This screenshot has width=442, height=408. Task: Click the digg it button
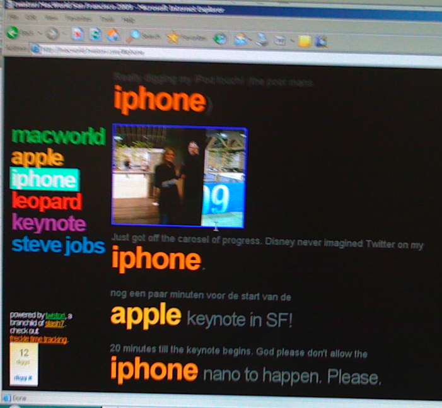click(23, 378)
